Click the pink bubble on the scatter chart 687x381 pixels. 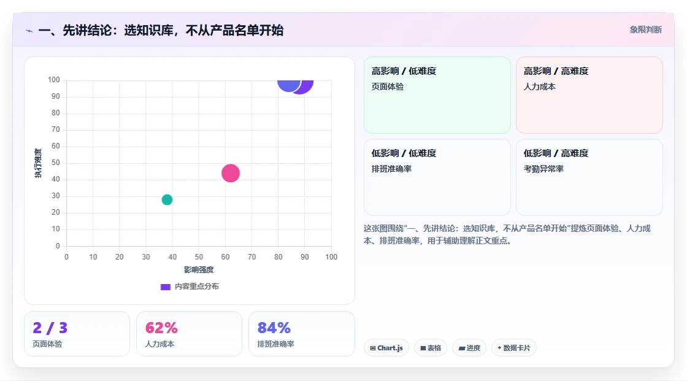point(231,173)
